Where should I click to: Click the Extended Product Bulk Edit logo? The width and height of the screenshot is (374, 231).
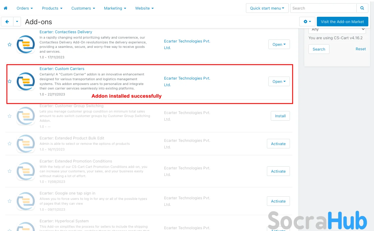26,144
